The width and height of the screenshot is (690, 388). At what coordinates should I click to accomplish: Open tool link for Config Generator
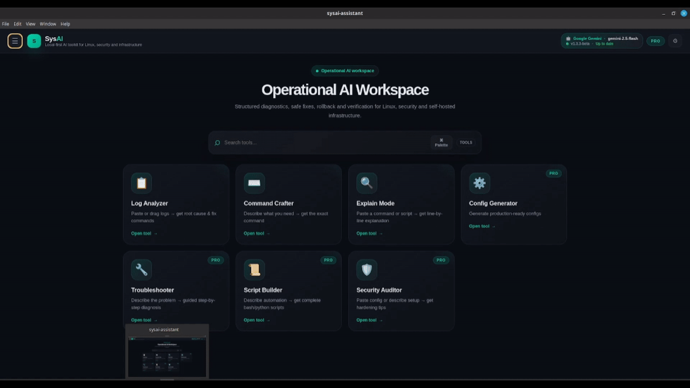point(482,226)
